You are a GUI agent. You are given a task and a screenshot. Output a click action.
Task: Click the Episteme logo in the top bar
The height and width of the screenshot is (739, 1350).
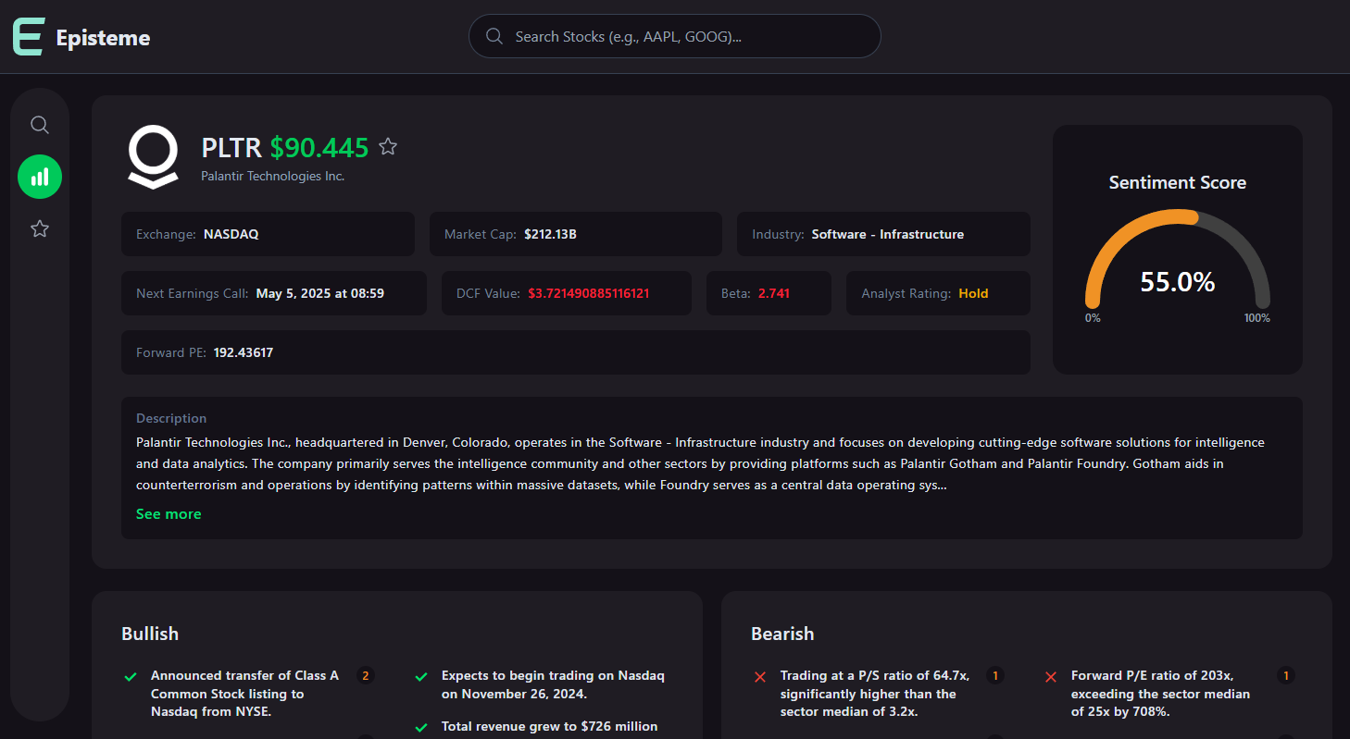tap(81, 38)
